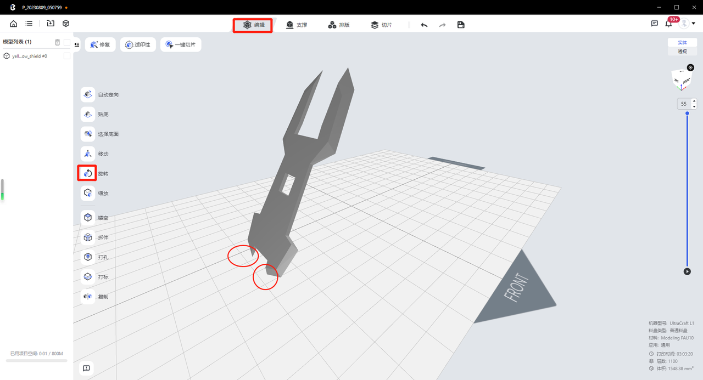Click the 修复 repair button

point(101,45)
